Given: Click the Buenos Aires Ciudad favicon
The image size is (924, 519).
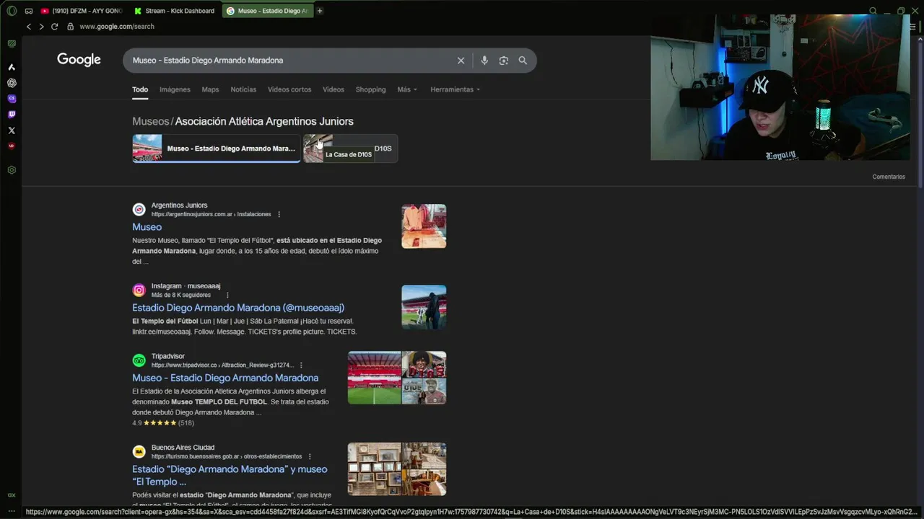Looking at the screenshot, I should [139, 452].
